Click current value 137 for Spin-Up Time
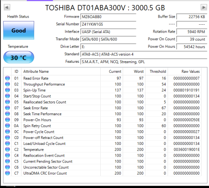209x188 pixels. (x=118, y=90)
